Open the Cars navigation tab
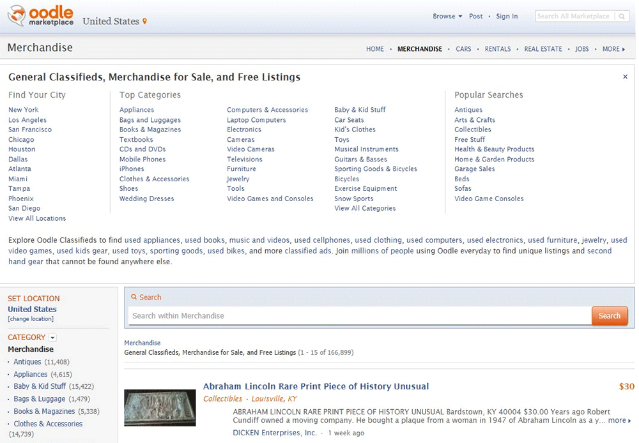 click(463, 49)
